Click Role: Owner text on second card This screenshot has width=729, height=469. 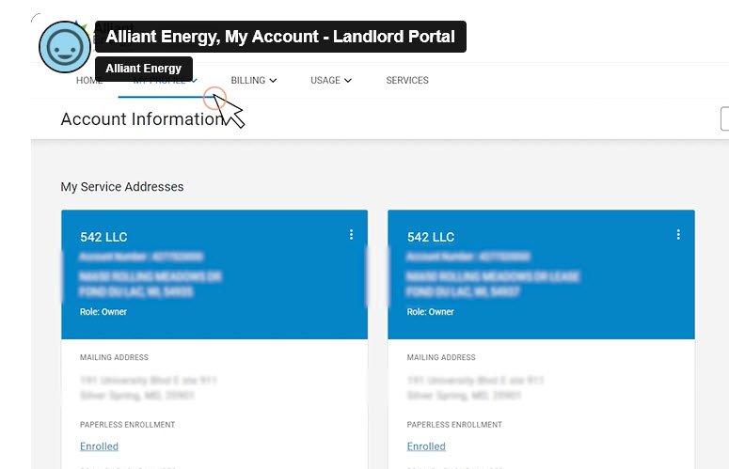coord(430,312)
